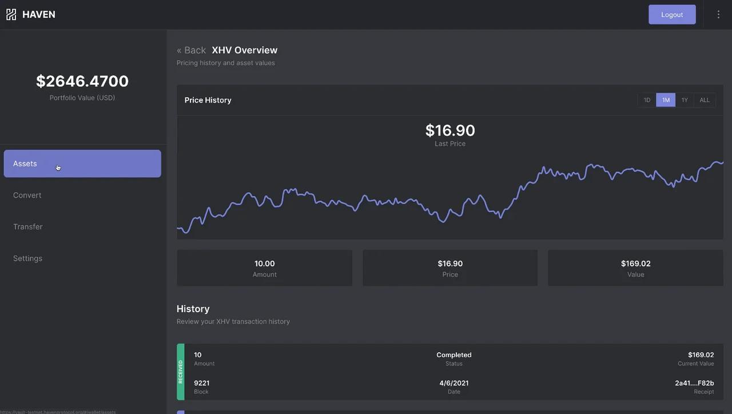
Task: Open Settings from the sidebar
Action: (27, 258)
